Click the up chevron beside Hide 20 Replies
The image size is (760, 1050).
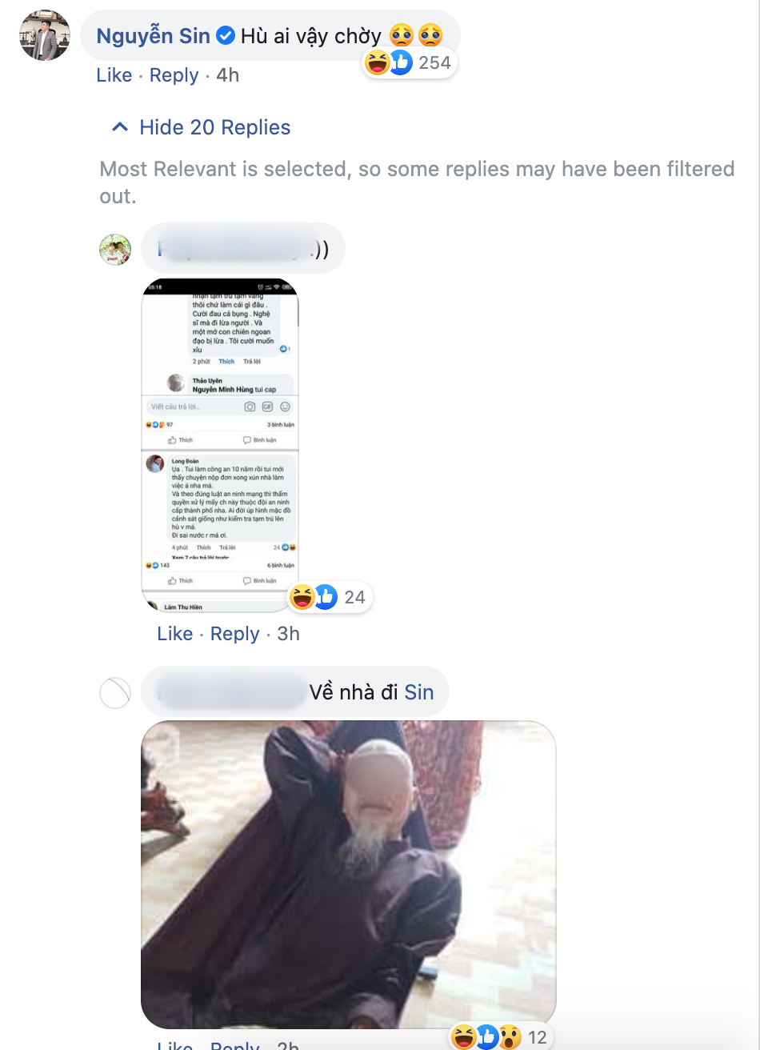[x=120, y=127]
